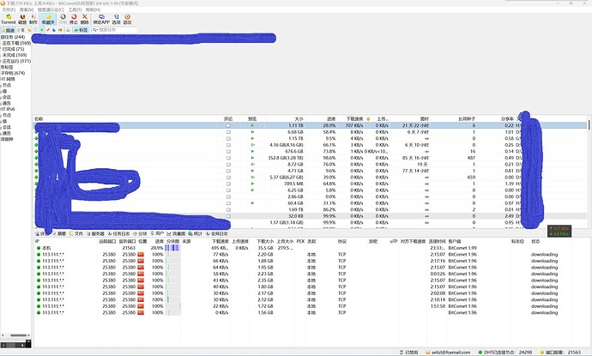This screenshot has height=356, width=592.
Task: Sort task list by 需时 column
Action: [x=425, y=119]
